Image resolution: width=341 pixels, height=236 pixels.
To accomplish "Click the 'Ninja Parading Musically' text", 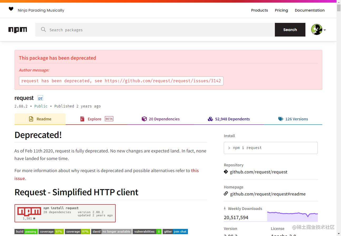I will pyautogui.click(x=41, y=10).
